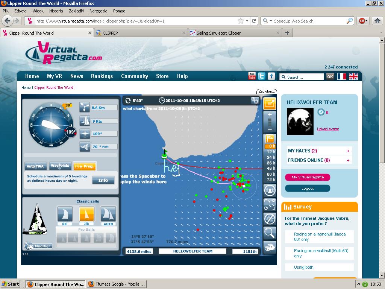
Task: Click the Upload avatar link
Action: [328, 129]
